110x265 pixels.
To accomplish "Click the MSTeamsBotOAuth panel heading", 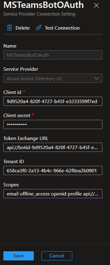I will click(x=44, y=5).
